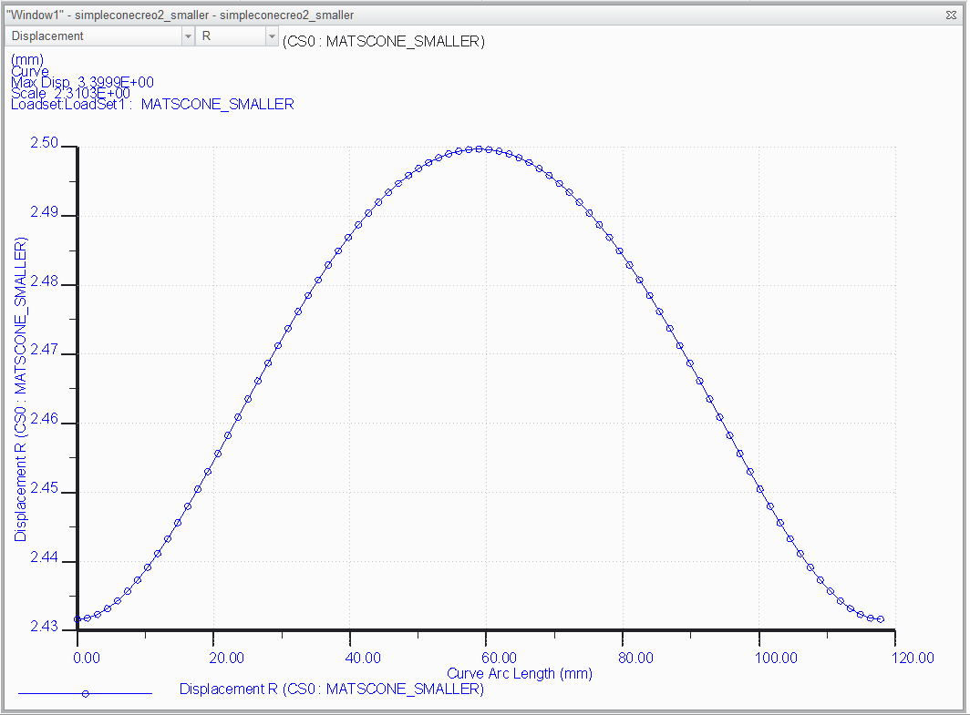970x715 pixels.
Task: Click the Window1 title bar text
Action: pos(180,15)
